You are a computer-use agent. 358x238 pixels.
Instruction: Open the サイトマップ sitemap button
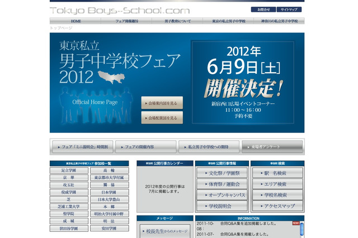coord(289,9)
